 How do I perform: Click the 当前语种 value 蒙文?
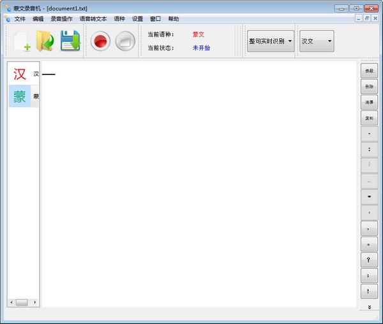pyautogui.click(x=199, y=34)
